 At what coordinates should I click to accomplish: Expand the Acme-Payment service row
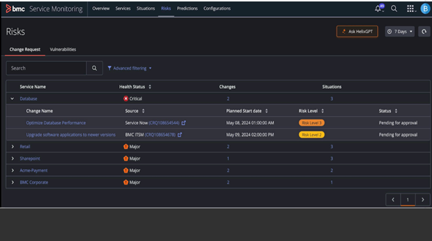[x=12, y=170]
